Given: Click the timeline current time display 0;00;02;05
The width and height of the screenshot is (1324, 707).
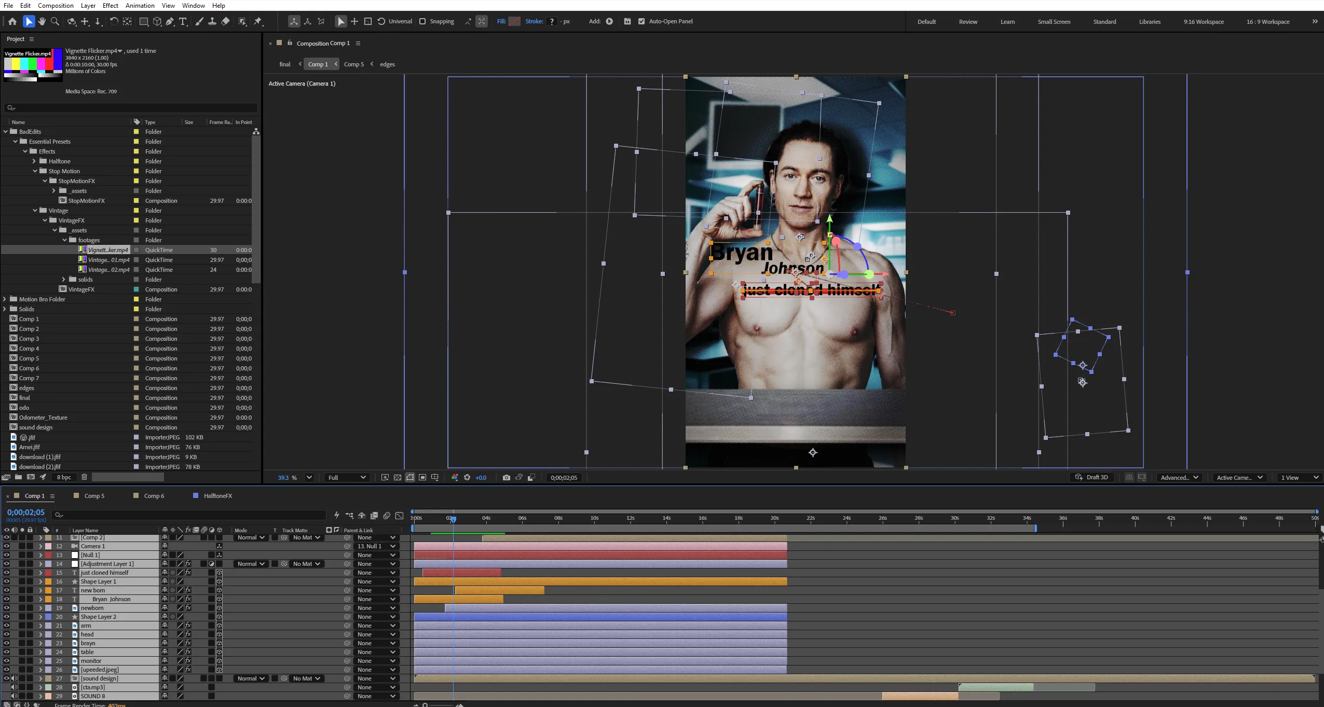Looking at the screenshot, I should click(x=26, y=512).
